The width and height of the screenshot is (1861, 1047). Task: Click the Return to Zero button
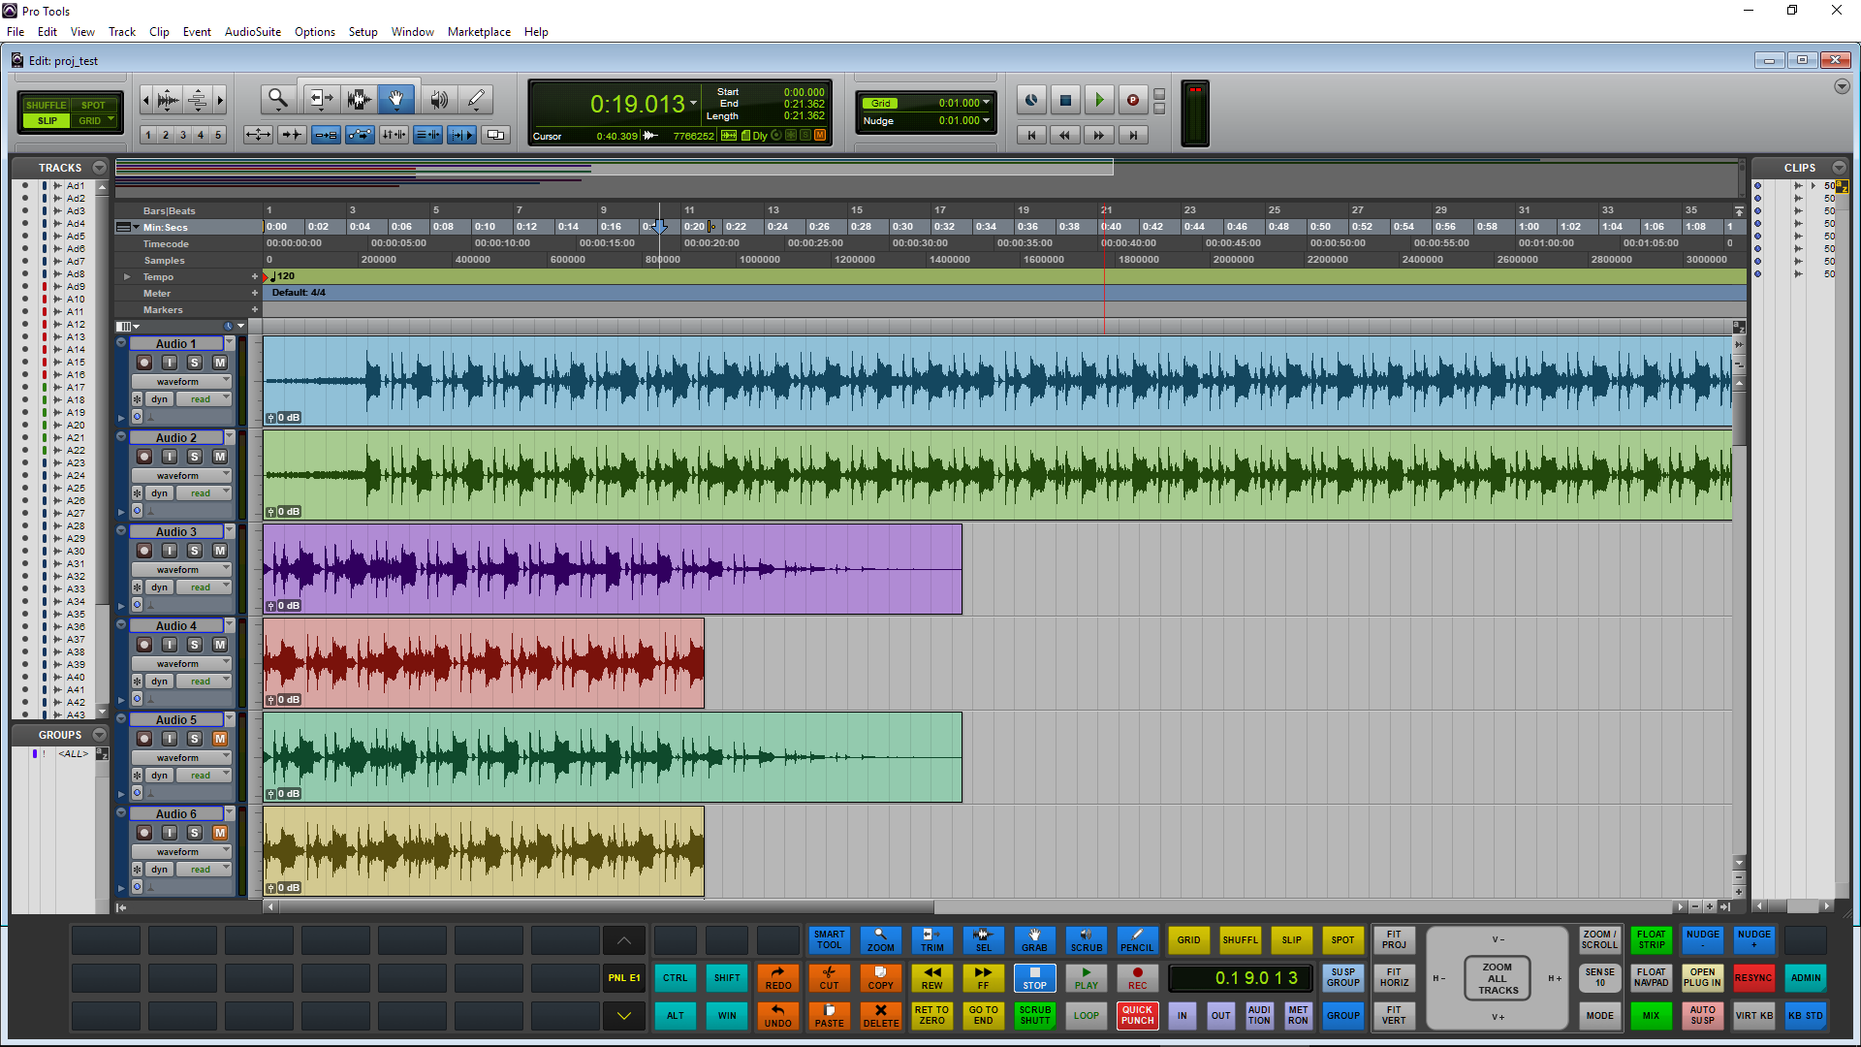tap(931, 1015)
